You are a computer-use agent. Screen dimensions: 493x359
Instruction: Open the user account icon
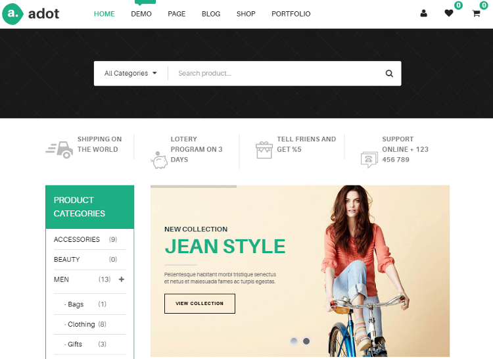(423, 13)
